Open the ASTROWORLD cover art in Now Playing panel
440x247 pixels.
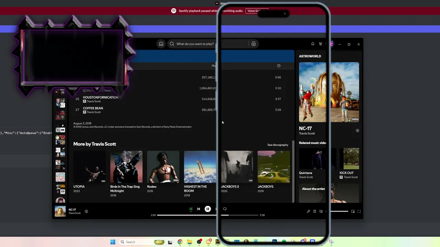tap(329, 92)
